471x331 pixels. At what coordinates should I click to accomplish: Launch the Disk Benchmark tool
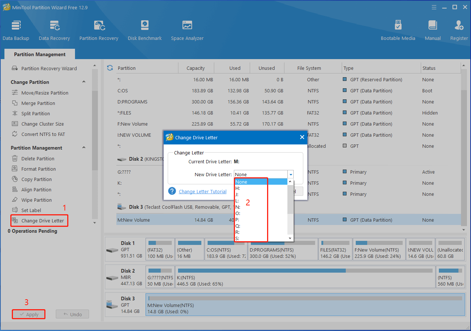[x=144, y=30]
